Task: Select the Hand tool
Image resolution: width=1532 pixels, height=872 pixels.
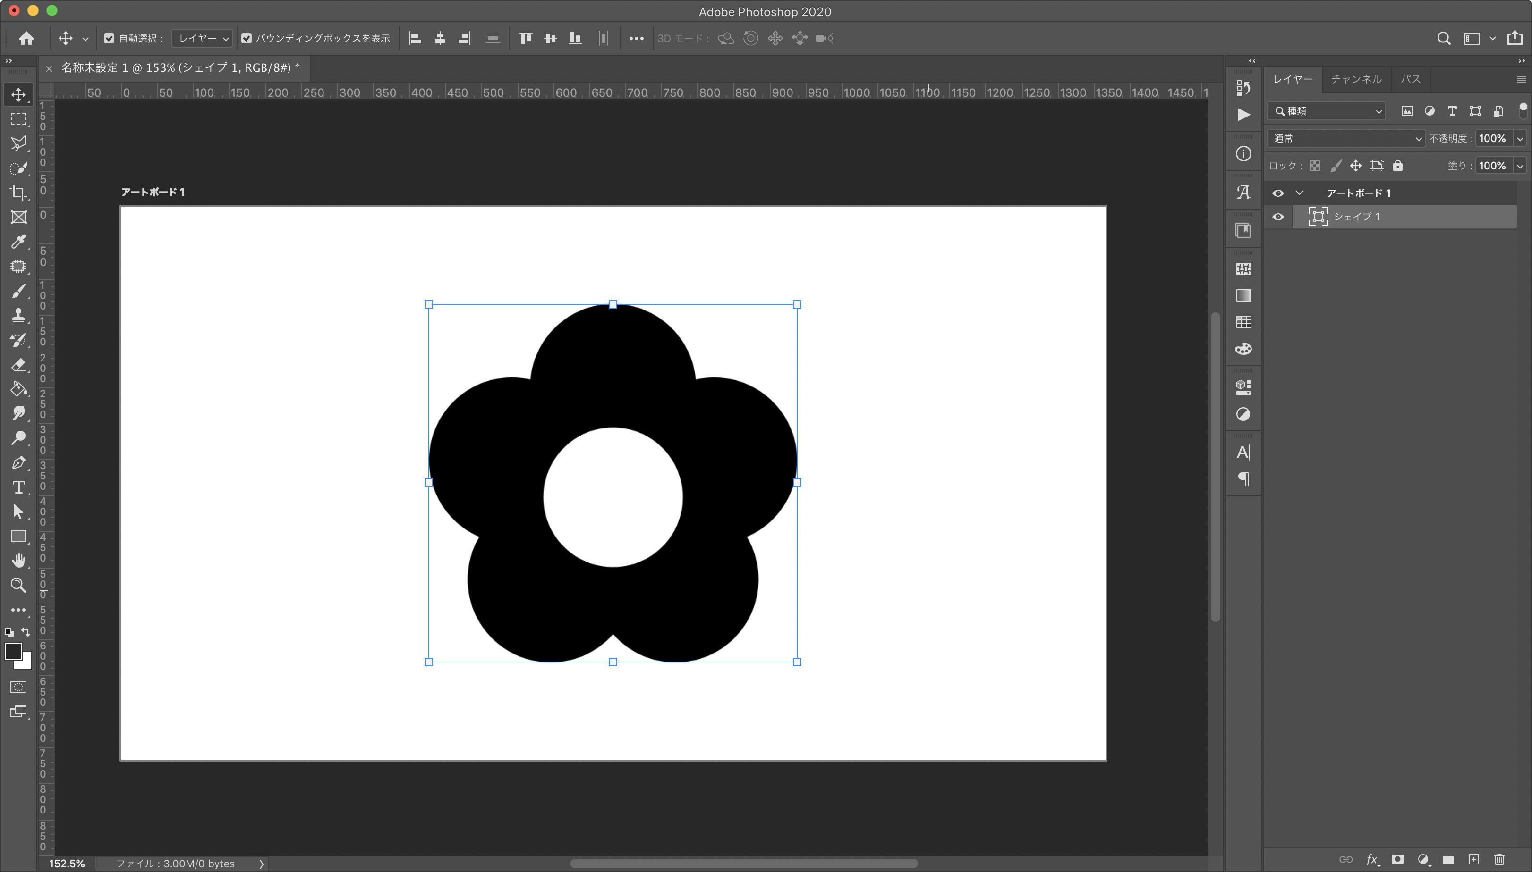Action: 18,561
